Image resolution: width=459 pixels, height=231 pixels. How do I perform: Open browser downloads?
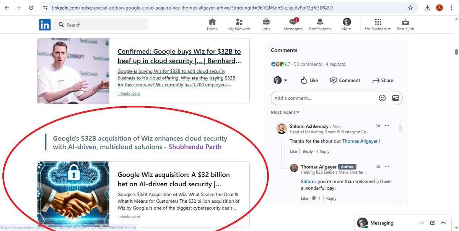tap(428, 8)
